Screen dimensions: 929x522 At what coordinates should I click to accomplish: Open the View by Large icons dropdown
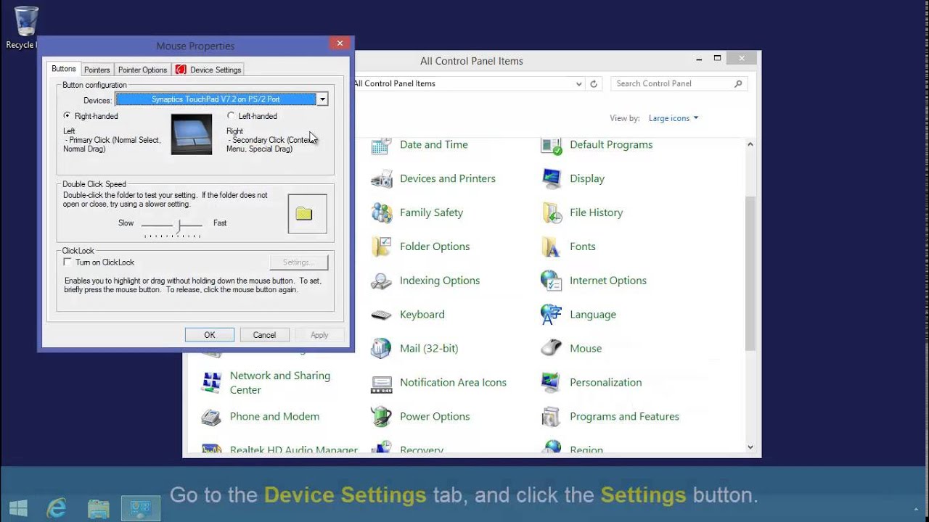[674, 118]
